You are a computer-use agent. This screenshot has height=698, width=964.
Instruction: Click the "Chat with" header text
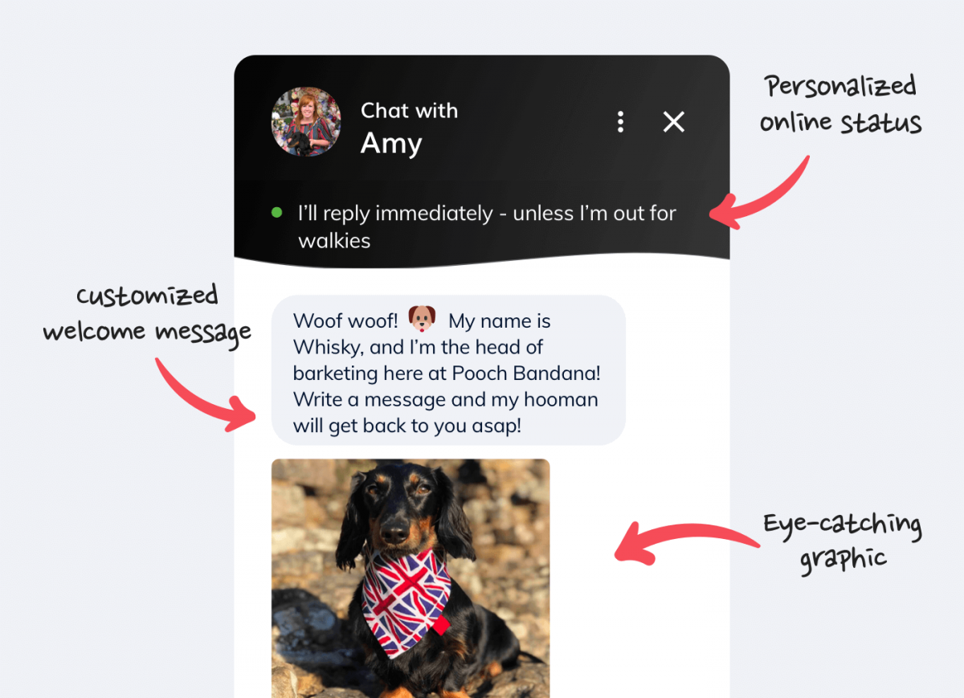(x=409, y=110)
